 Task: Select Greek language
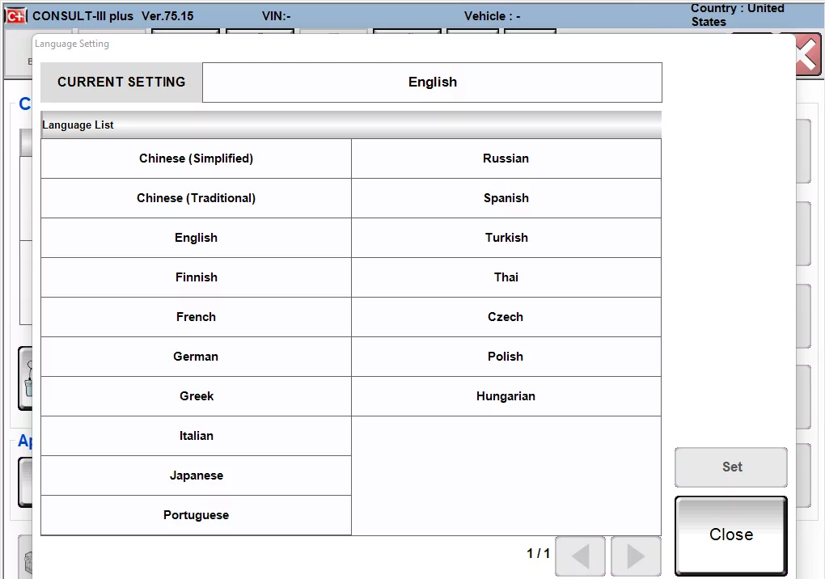click(x=196, y=395)
